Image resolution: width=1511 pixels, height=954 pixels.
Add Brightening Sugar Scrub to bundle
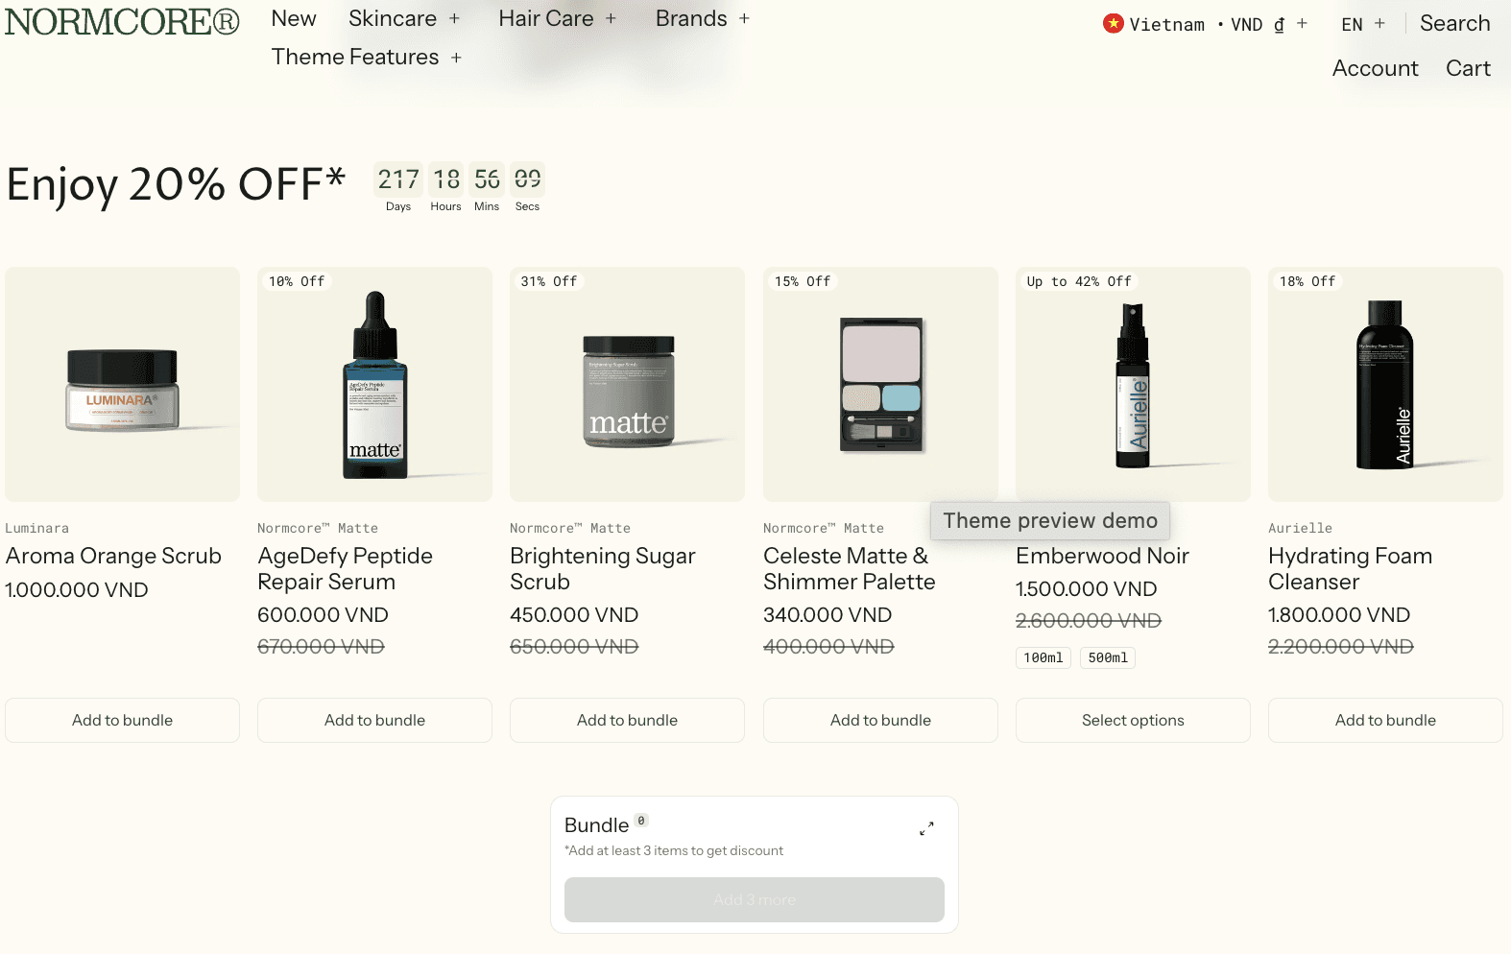[627, 720]
